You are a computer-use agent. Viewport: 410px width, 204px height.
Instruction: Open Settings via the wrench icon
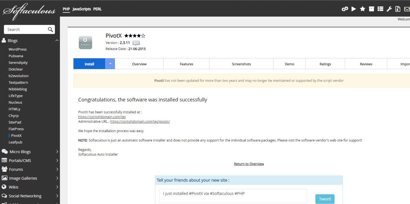point(389,9)
